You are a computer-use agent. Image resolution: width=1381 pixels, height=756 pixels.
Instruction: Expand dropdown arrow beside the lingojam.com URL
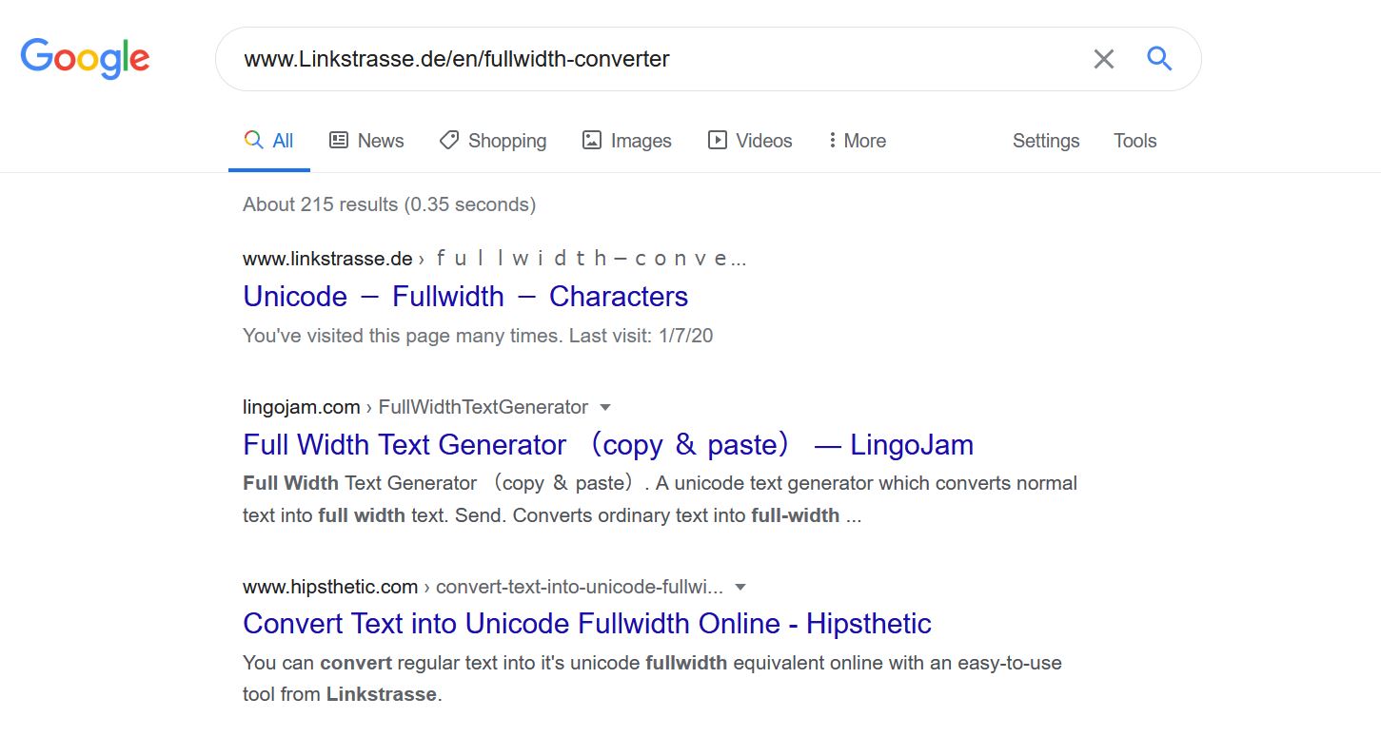coord(604,407)
